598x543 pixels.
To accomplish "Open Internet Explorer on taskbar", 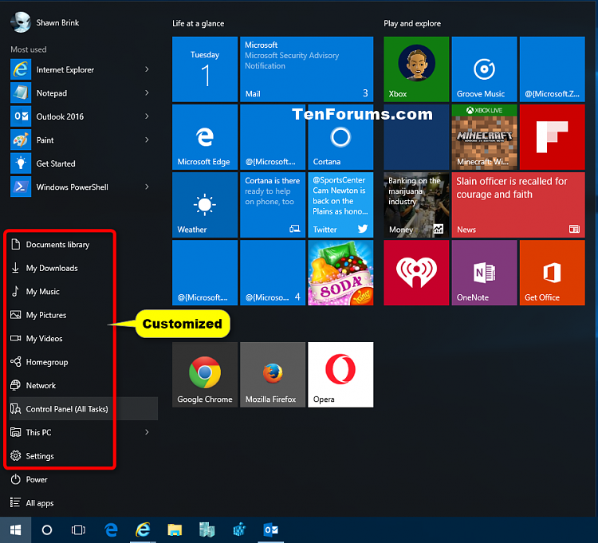I will pos(143,530).
